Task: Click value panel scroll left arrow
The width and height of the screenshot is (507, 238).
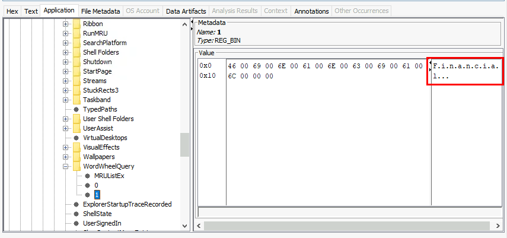Action: click(x=199, y=226)
